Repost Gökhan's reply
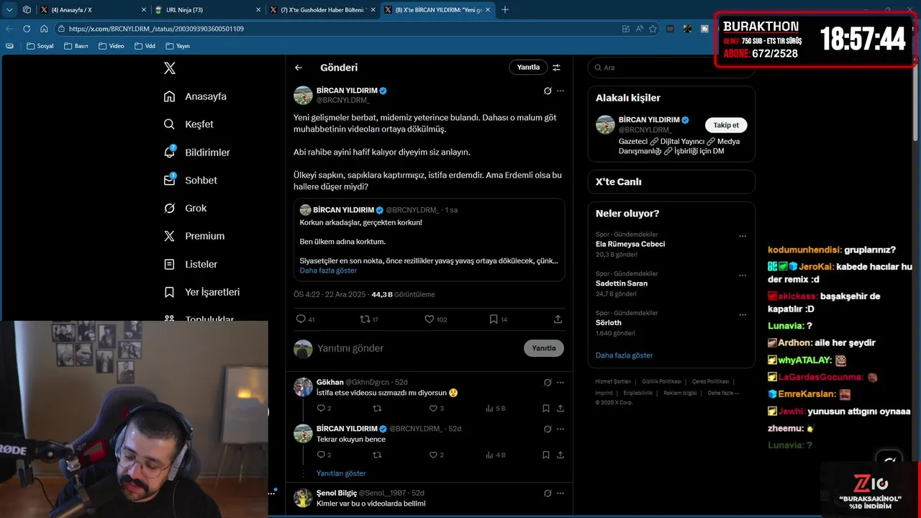The height and width of the screenshot is (518, 921). tap(377, 409)
